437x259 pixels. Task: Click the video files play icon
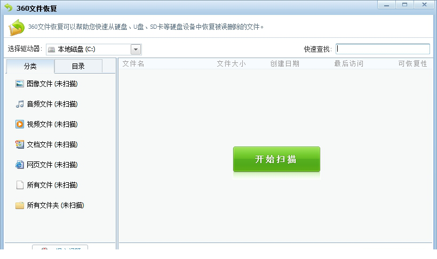click(20, 124)
